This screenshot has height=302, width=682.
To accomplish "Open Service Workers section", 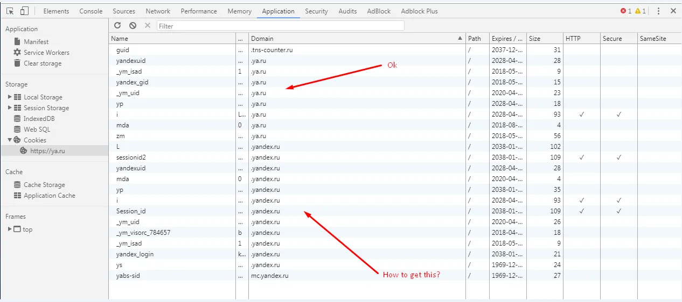I will [46, 52].
